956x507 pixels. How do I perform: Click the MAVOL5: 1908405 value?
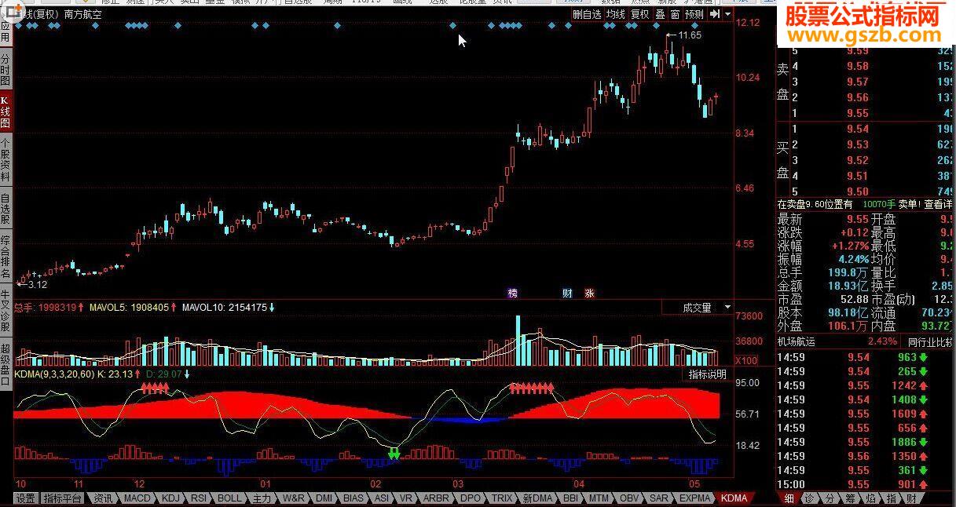[x=128, y=308]
